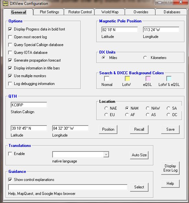Screen dimensions: 189x203
Task: Go to the World Map tab
Action: click(110, 12)
